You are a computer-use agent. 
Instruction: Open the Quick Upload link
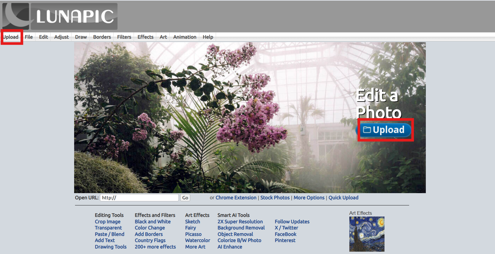coord(343,198)
